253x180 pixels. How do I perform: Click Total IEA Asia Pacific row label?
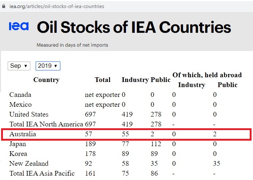(42, 173)
